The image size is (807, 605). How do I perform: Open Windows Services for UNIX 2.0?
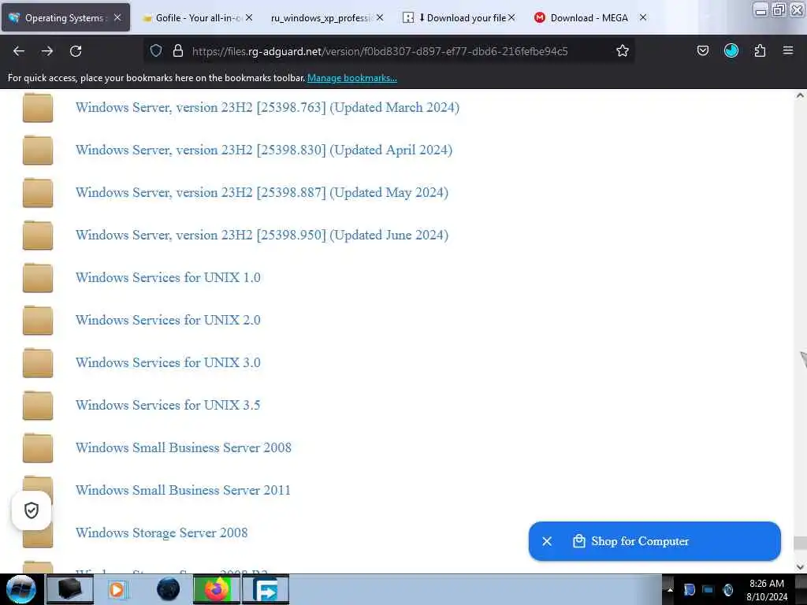[x=168, y=320]
